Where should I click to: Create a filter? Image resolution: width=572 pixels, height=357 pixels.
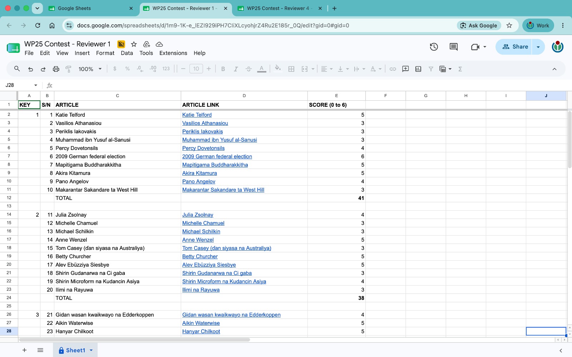point(431,69)
